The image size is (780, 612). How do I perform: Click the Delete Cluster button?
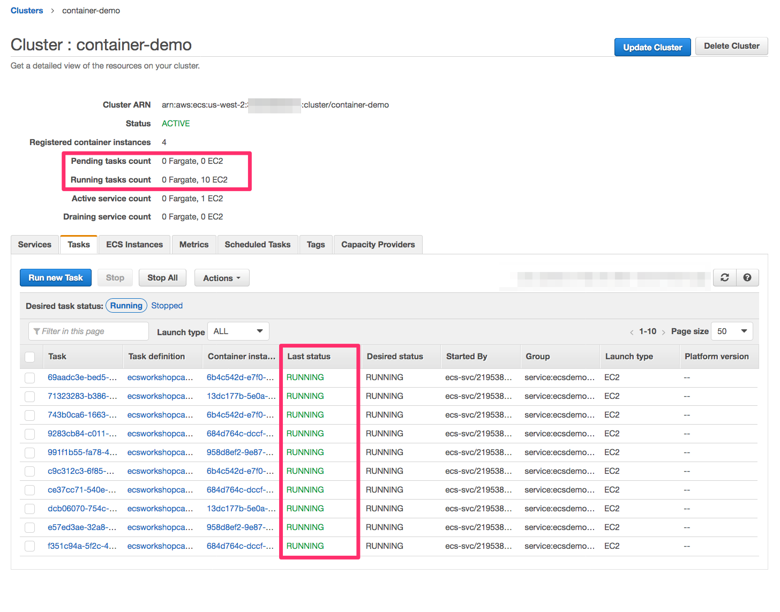tap(731, 47)
